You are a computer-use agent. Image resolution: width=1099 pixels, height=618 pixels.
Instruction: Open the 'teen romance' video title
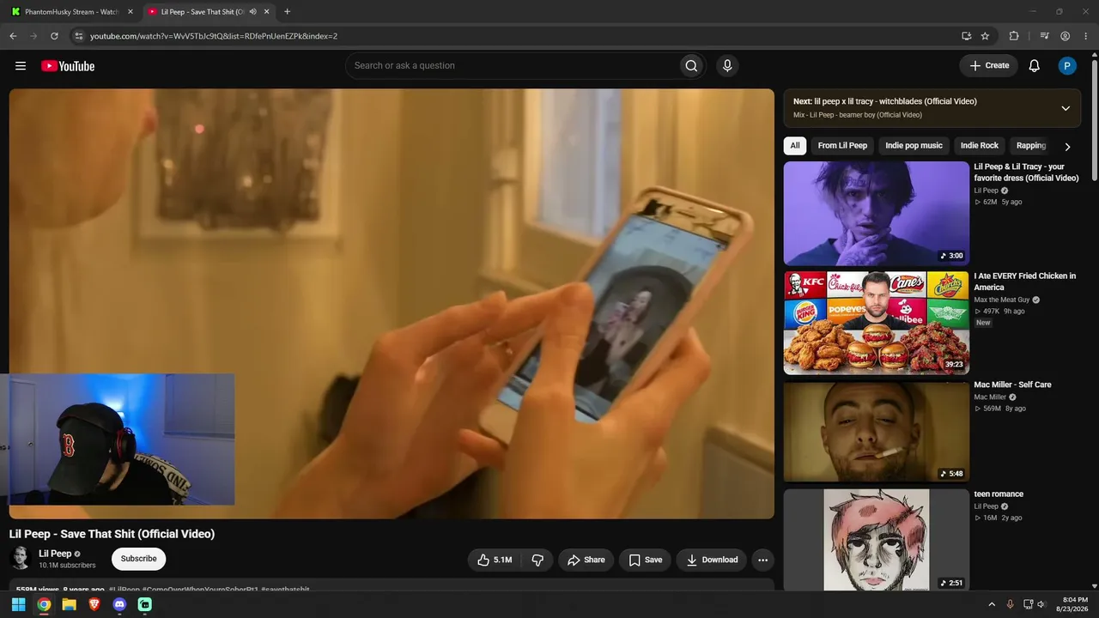(999, 494)
